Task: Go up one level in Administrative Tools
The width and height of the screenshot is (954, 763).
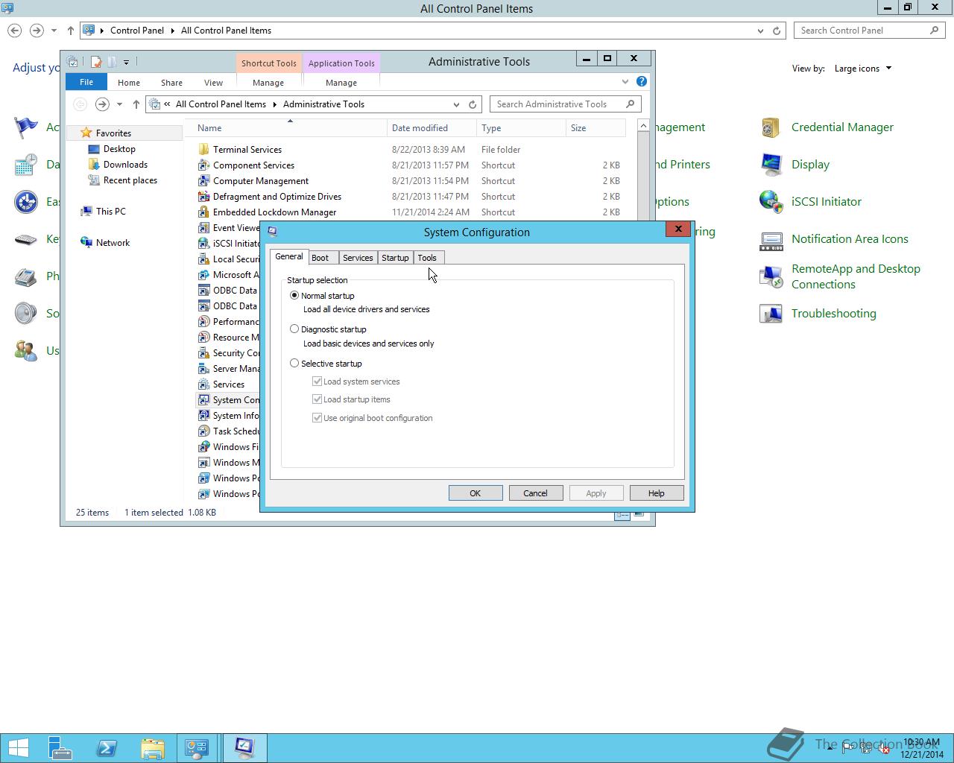Action: pyautogui.click(x=136, y=104)
